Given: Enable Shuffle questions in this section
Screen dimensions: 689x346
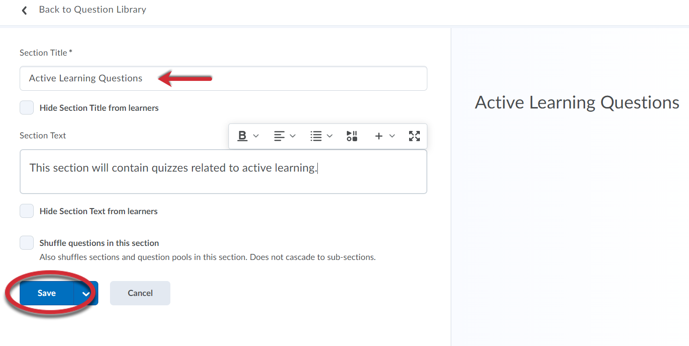Looking at the screenshot, I should pos(27,243).
